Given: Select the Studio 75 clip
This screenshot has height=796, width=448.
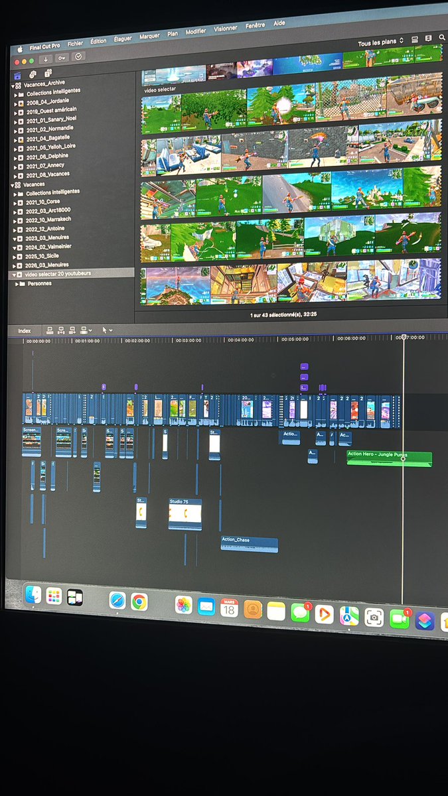Looking at the screenshot, I should (x=185, y=513).
